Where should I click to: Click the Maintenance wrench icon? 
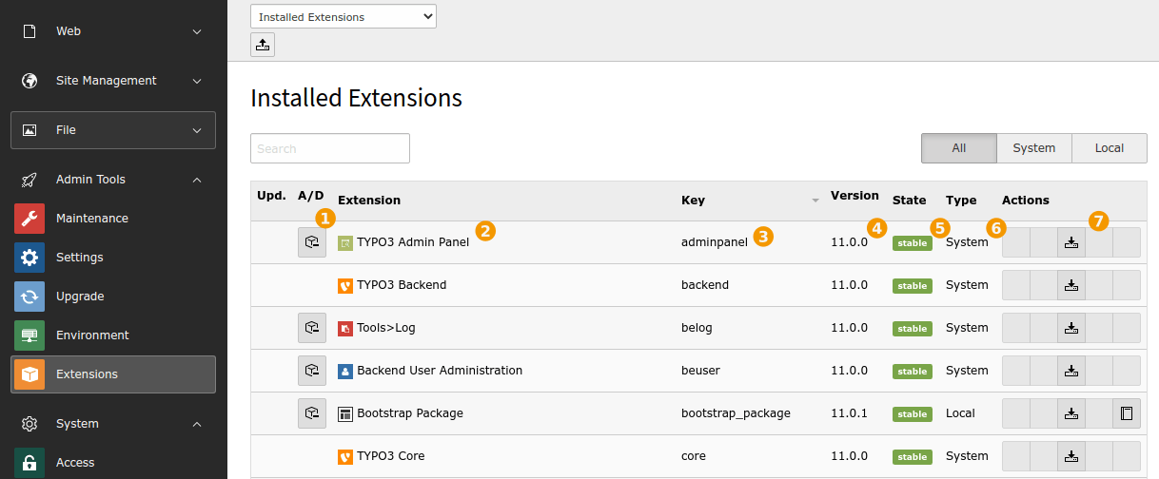(x=29, y=219)
